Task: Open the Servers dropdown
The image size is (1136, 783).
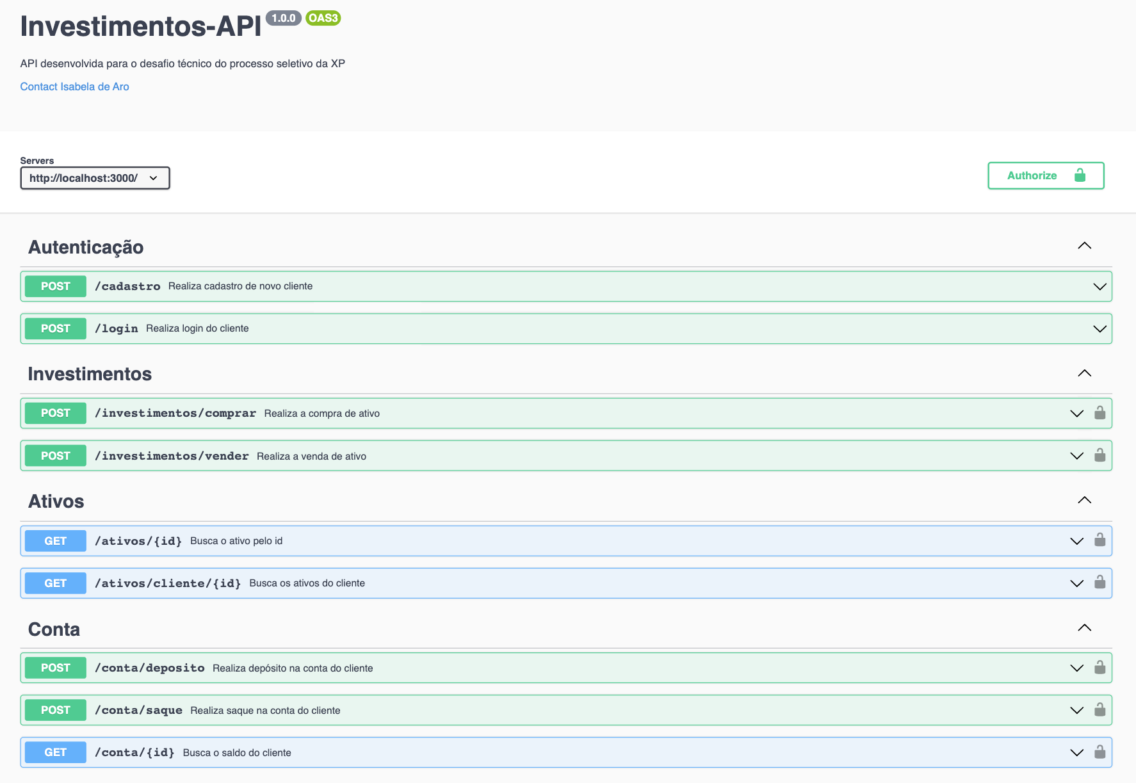Action: pos(95,178)
